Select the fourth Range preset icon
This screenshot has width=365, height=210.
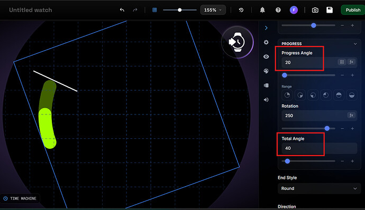(326, 96)
